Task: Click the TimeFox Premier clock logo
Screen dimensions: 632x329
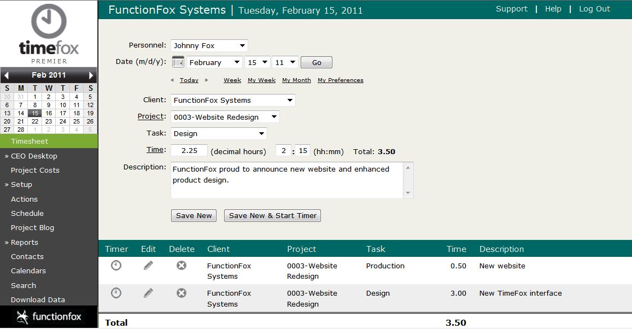Action: point(49,34)
